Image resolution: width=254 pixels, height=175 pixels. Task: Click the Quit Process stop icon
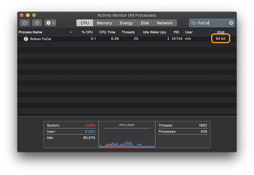coord(25,23)
